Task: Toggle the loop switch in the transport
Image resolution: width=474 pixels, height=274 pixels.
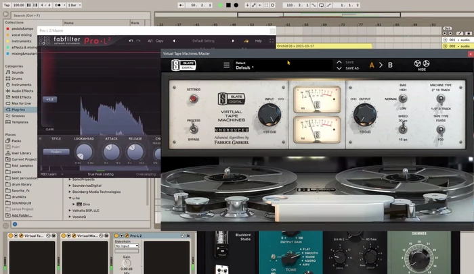Action: coord(321,5)
